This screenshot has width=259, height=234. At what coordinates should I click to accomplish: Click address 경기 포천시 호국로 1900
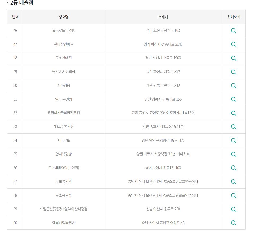coord(163,58)
